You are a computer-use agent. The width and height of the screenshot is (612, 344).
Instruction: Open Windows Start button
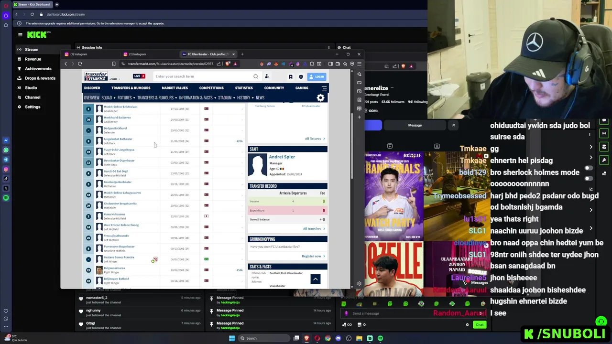232,338
